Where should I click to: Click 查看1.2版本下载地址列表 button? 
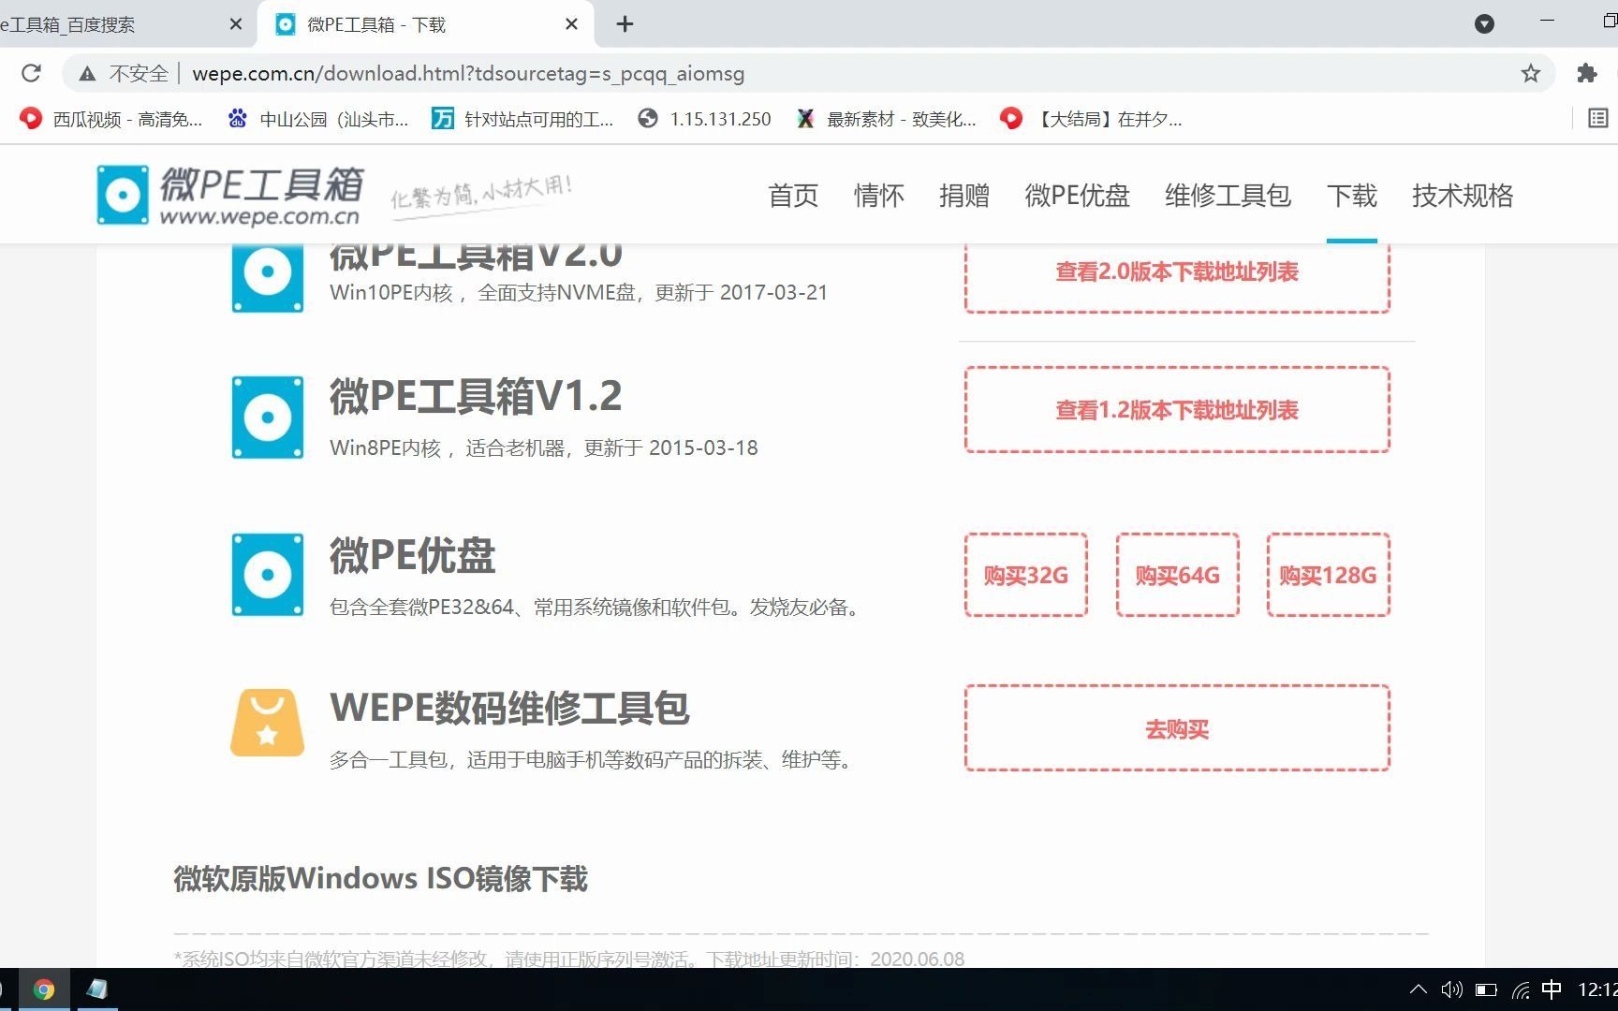tap(1177, 410)
